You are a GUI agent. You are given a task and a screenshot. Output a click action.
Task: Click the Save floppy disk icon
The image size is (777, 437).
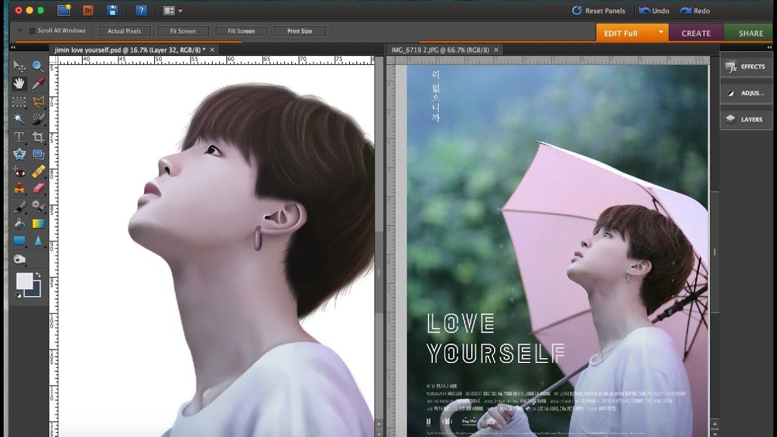click(112, 10)
